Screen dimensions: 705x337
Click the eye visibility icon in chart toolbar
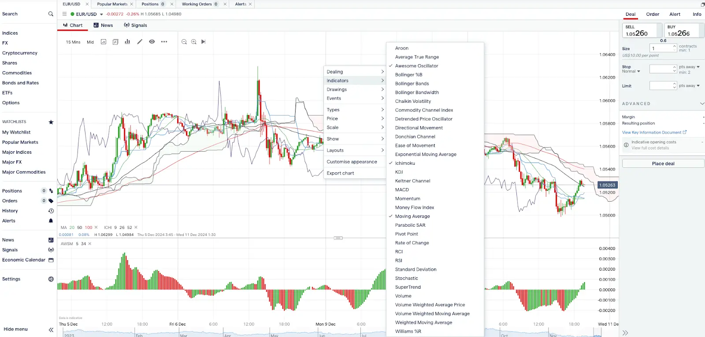pyautogui.click(x=152, y=42)
